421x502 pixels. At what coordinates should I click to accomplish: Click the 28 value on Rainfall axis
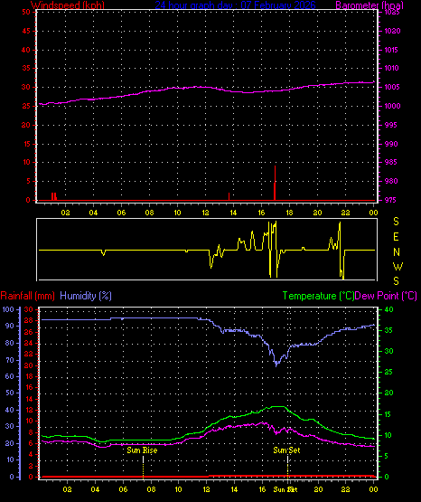(28, 320)
